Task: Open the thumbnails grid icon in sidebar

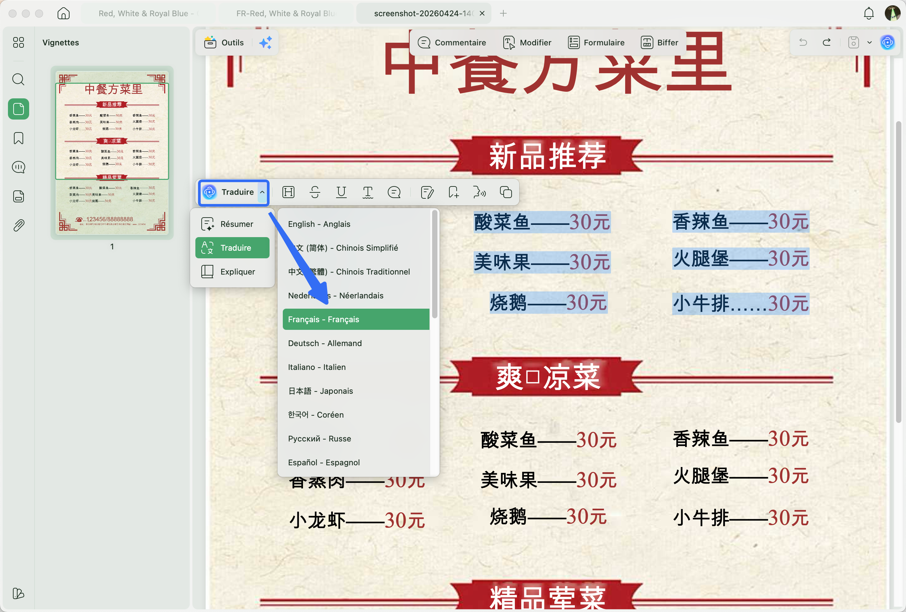Action: pos(18,42)
